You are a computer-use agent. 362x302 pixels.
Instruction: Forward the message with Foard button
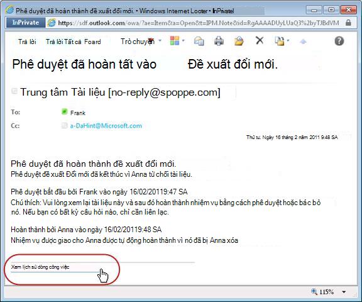92,42
